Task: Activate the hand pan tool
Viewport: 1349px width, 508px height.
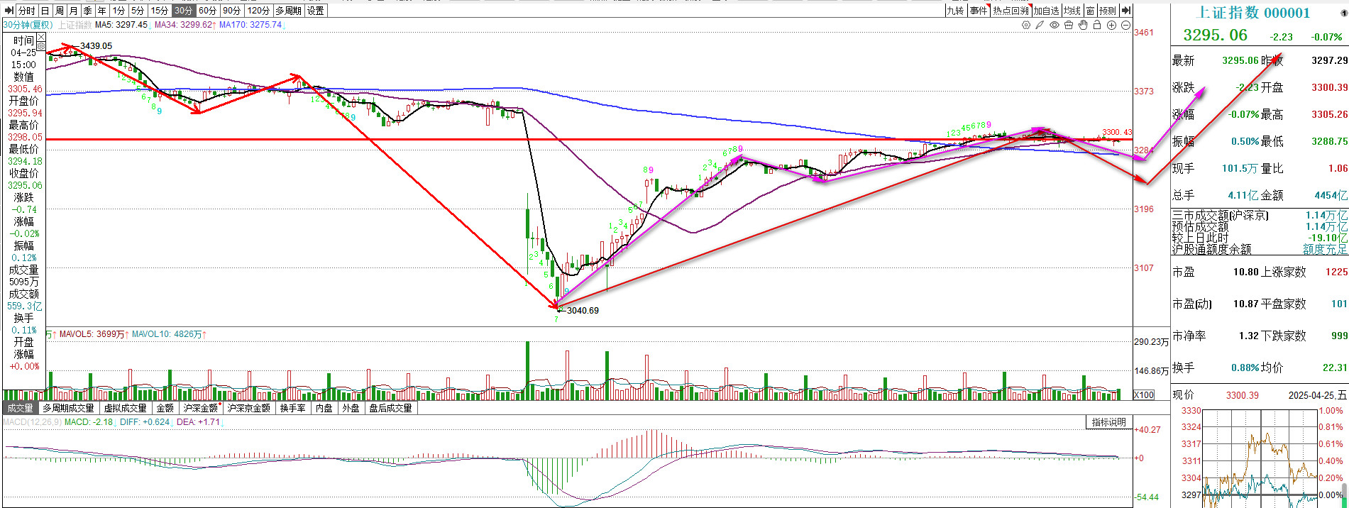Action: (x=1083, y=25)
